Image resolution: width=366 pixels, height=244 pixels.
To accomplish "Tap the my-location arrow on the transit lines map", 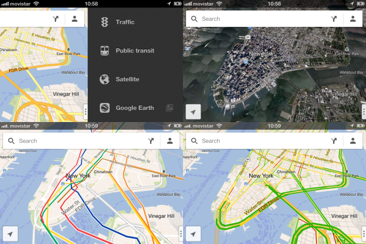I will pos(10,234).
